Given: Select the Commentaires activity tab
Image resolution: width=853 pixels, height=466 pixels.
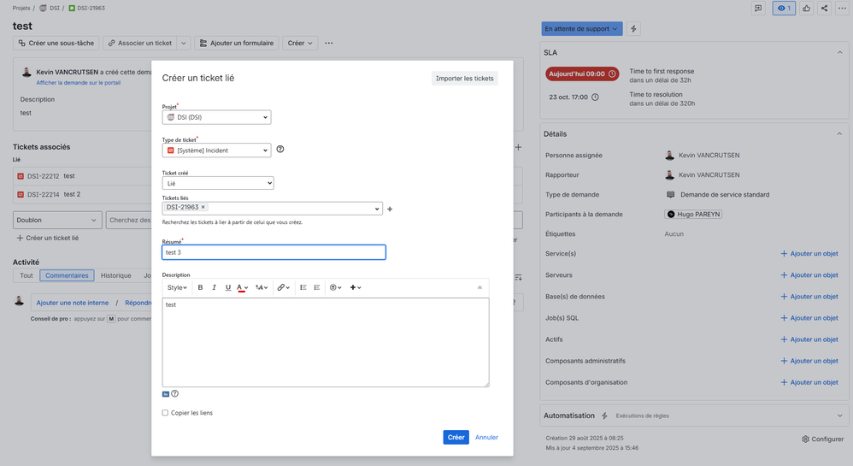Looking at the screenshot, I should point(67,275).
